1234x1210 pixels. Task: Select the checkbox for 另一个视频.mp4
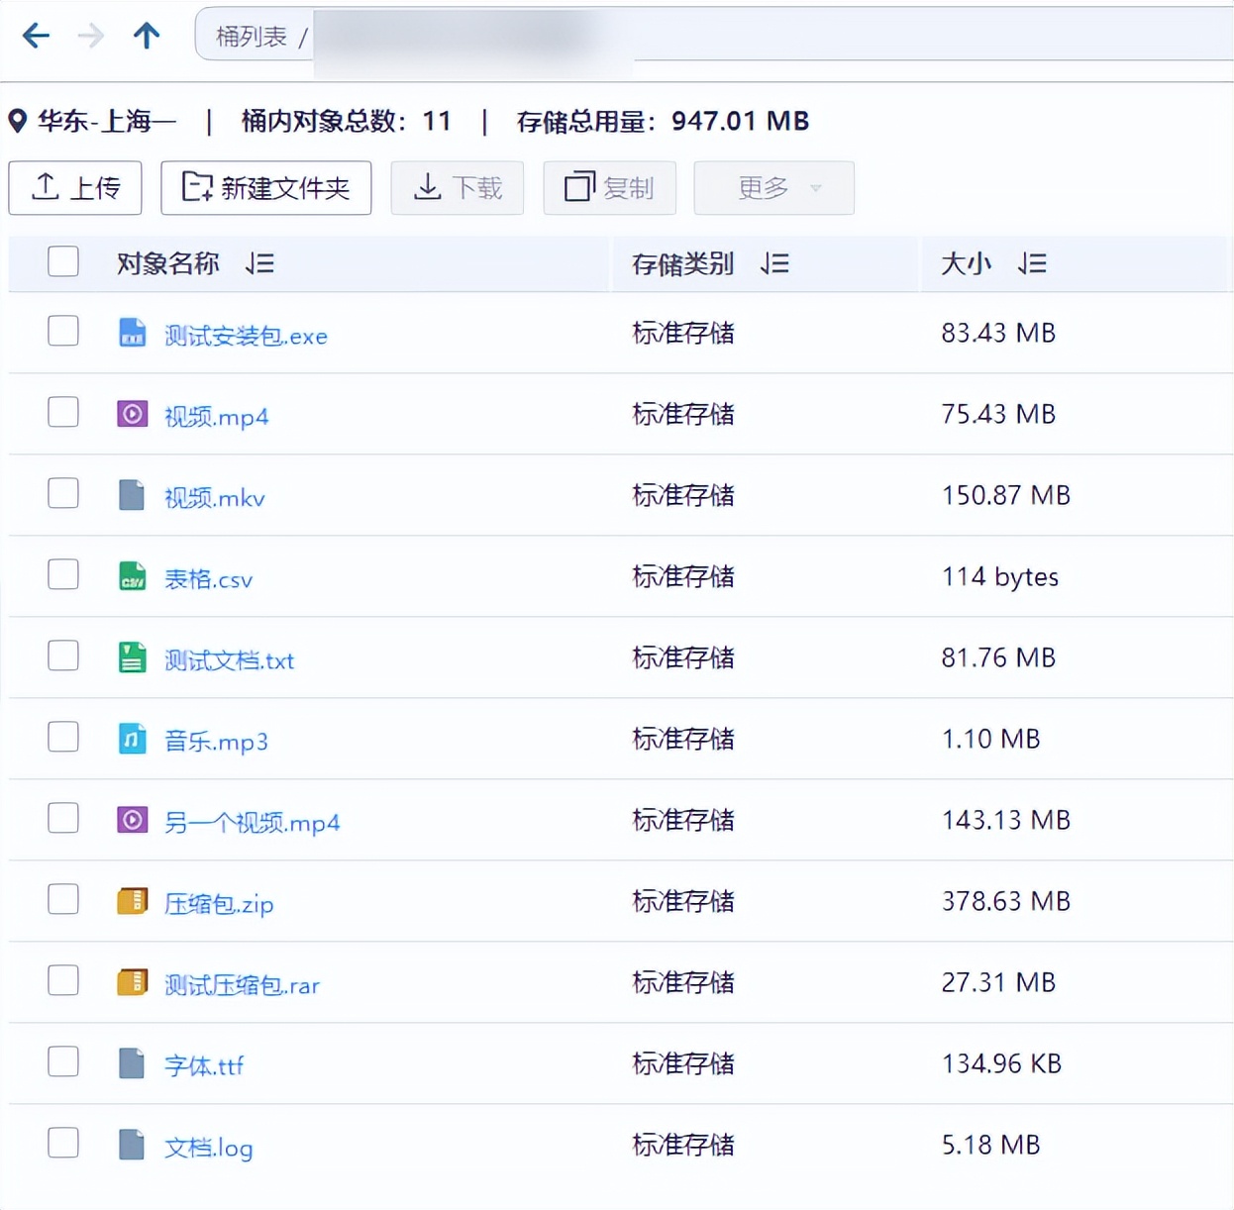[62, 818]
